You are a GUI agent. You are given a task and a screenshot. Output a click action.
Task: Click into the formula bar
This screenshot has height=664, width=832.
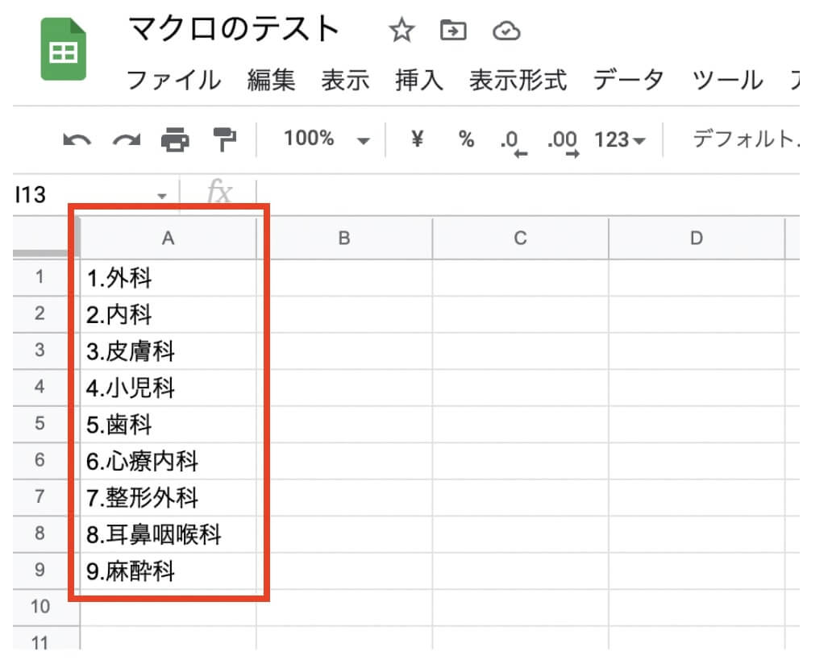(528, 195)
